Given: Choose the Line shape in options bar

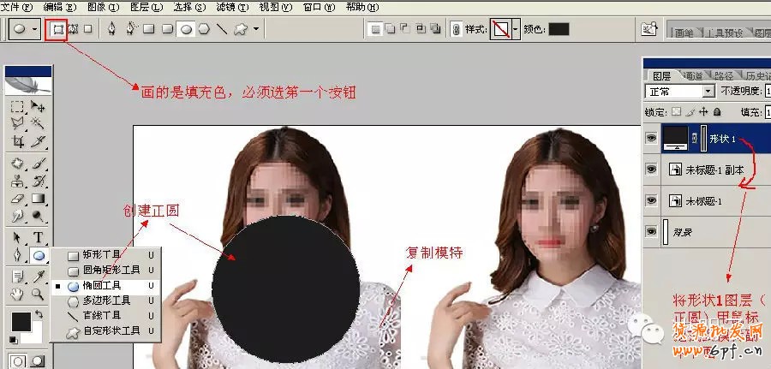Looking at the screenshot, I should (x=222, y=29).
